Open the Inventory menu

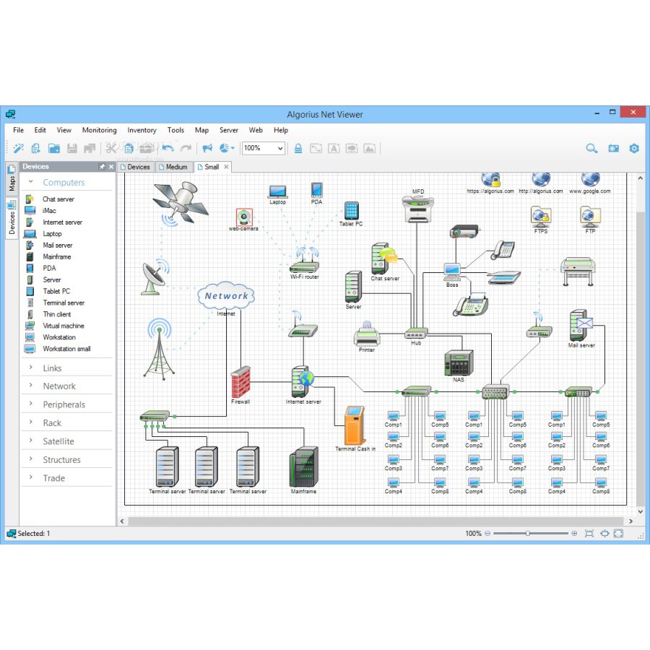[x=142, y=130]
